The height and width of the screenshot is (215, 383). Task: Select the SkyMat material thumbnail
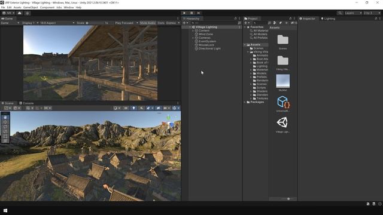coord(283,81)
